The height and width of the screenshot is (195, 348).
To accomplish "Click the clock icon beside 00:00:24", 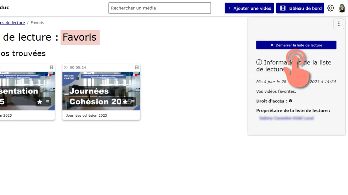I will pos(66,68).
